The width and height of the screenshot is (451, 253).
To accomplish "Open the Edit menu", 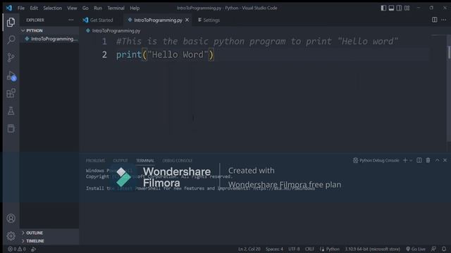I will [34, 8].
